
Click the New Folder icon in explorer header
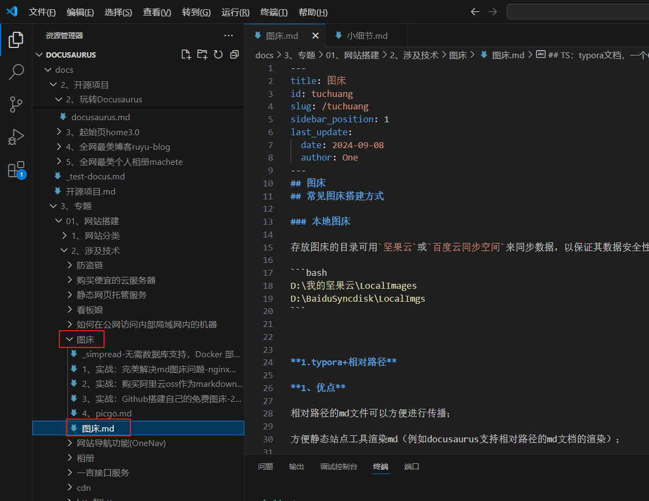point(202,54)
